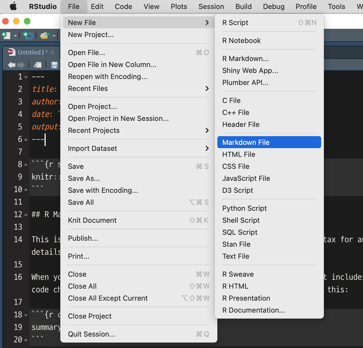The height and width of the screenshot is (348, 363).
Task: Create a new HTML File
Action: (x=269, y=154)
